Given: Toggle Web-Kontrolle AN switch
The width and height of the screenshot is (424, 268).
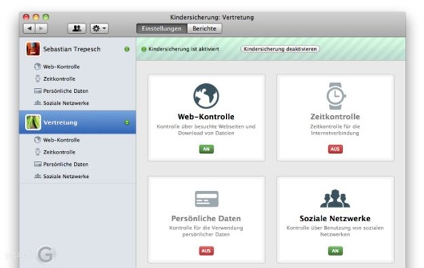Looking at the screenshot, I should pyautogui.click(x=206, y=149).
